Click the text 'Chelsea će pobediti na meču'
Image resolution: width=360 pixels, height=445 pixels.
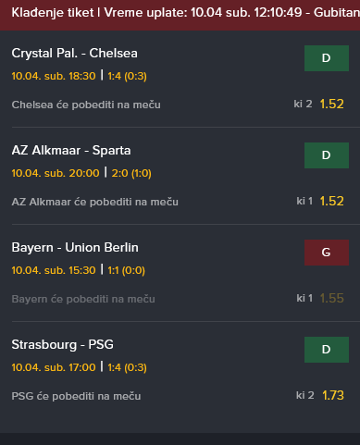tap(86, 105)
